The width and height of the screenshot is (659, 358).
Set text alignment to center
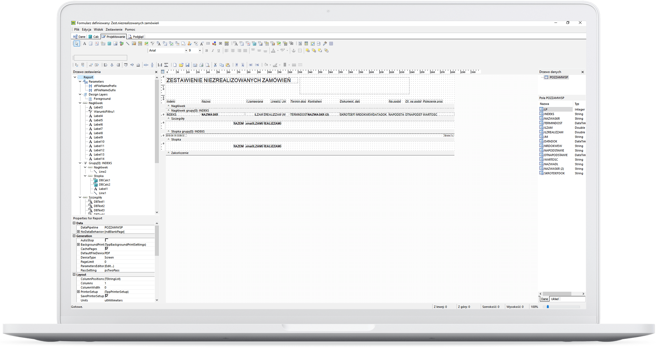point(233,50)
